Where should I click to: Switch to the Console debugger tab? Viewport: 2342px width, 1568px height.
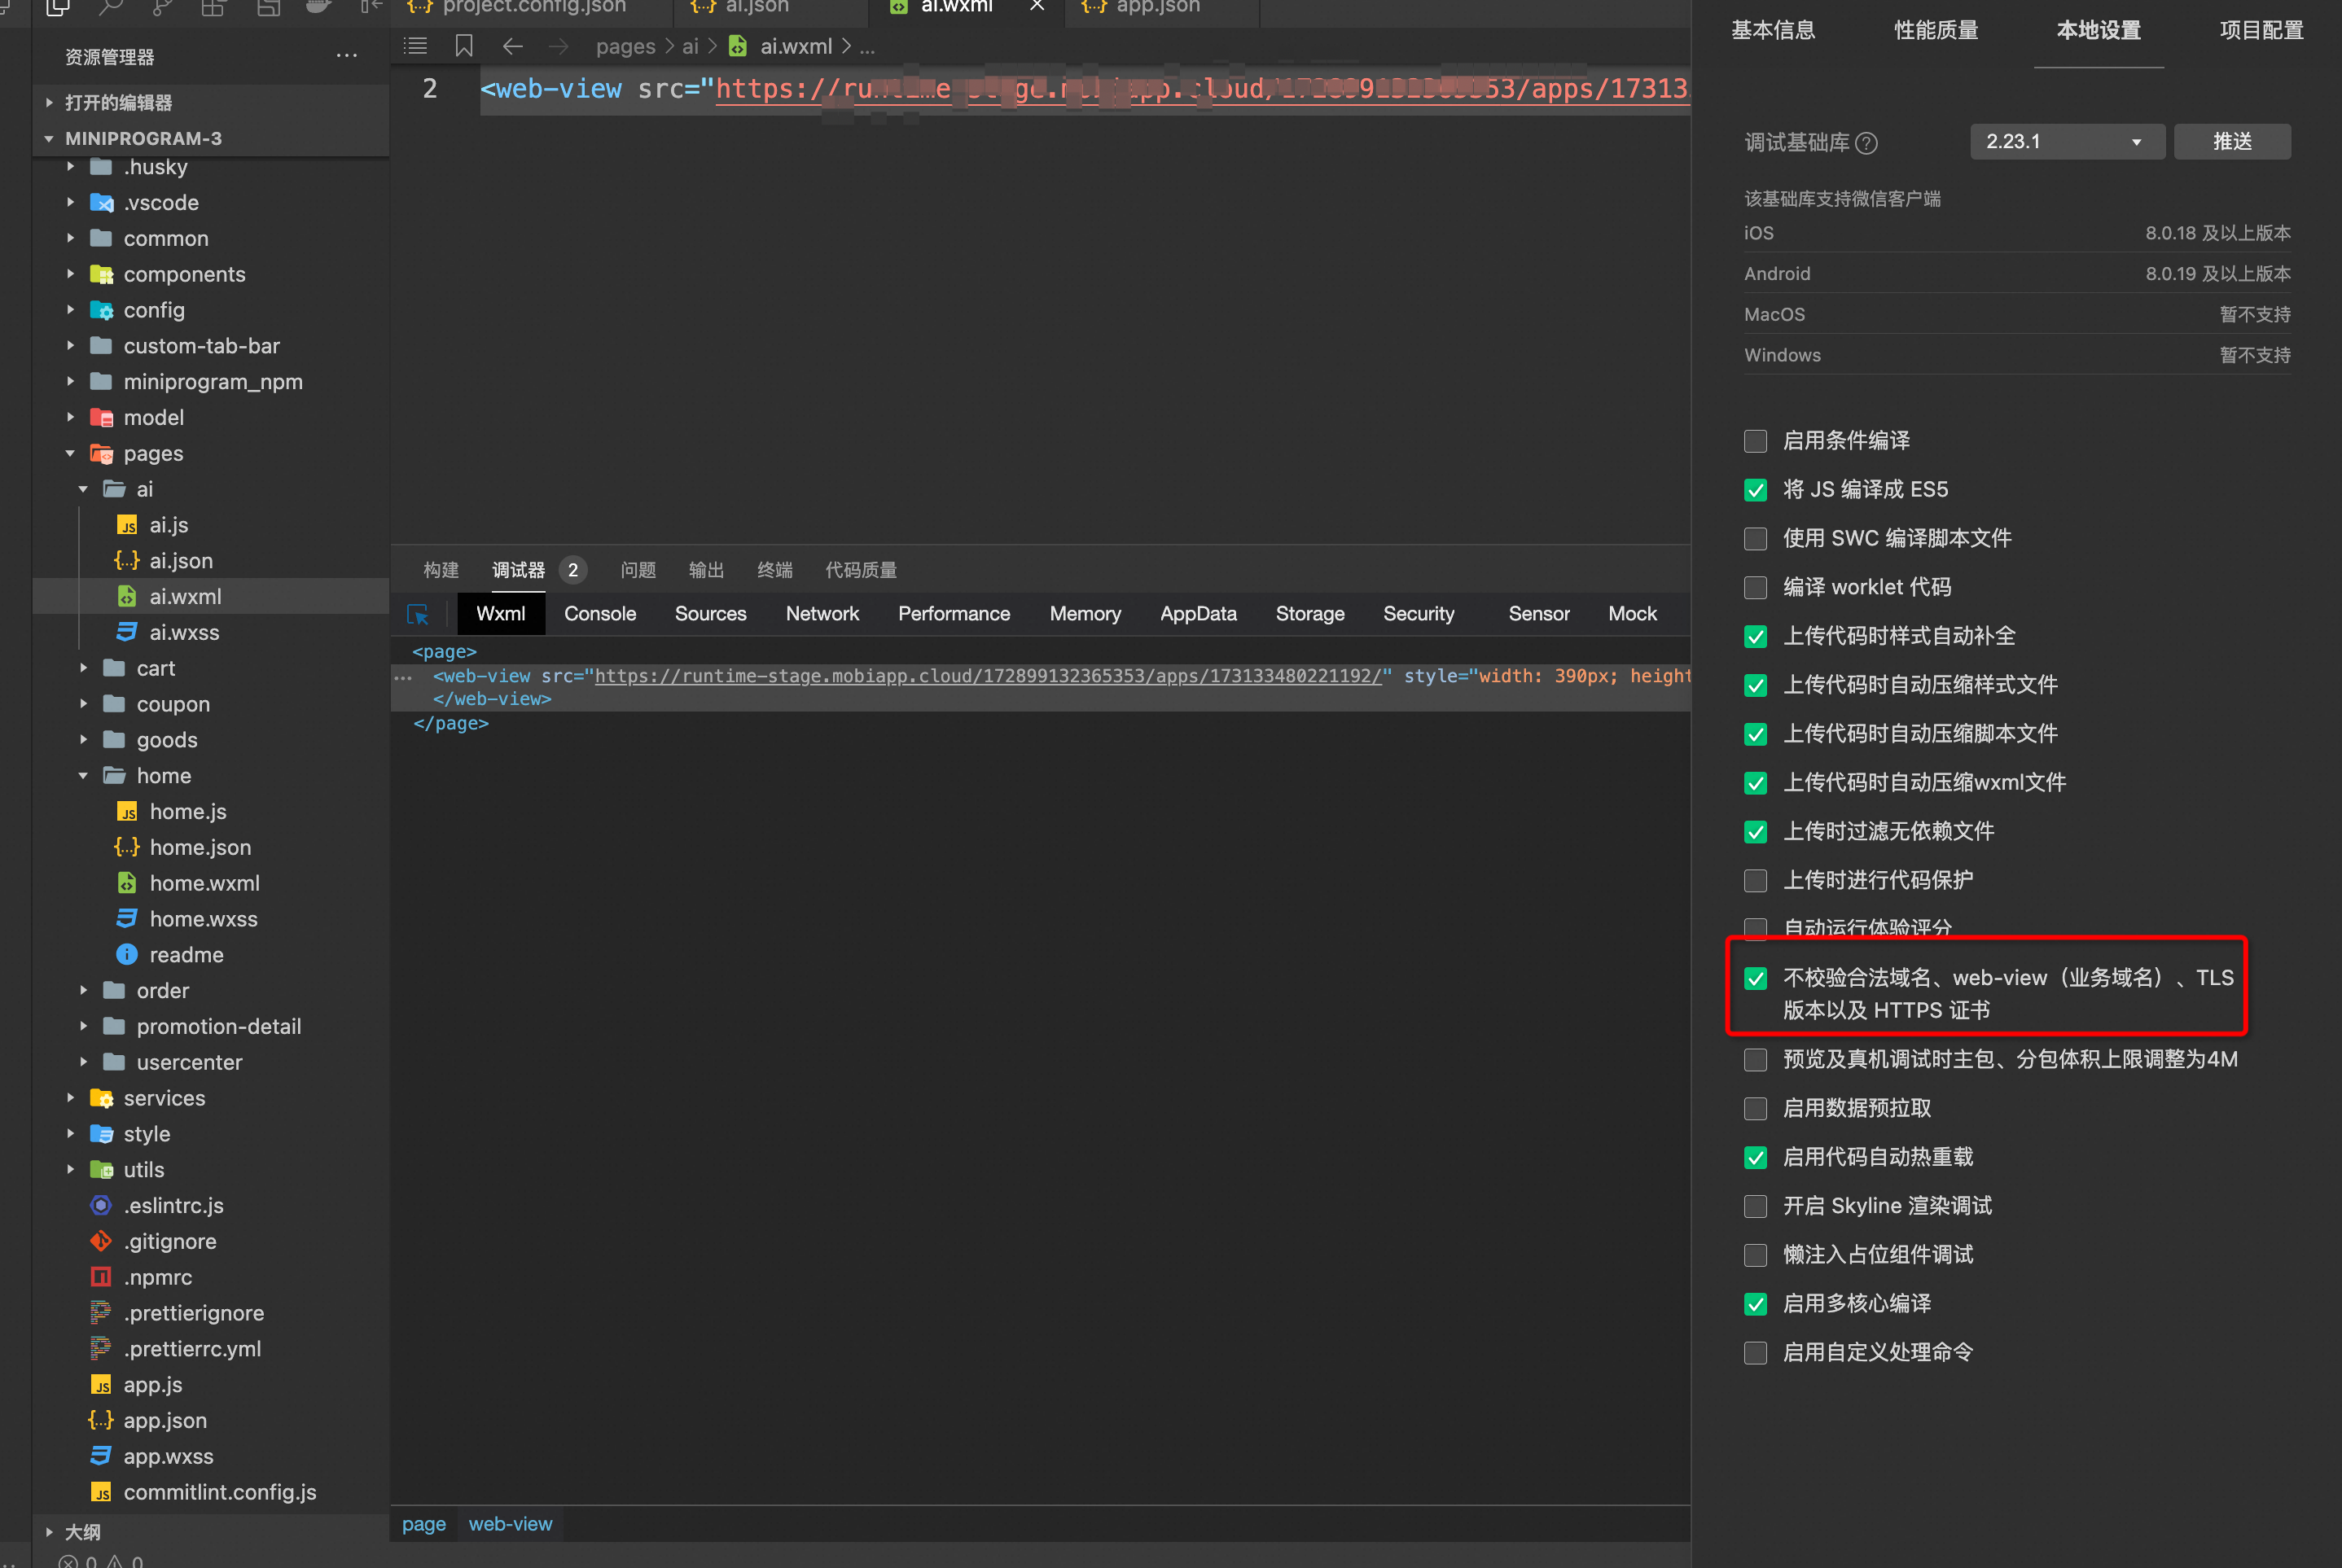[600, 614]
